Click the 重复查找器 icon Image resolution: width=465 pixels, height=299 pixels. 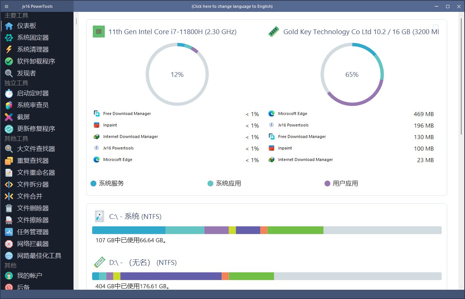[x=9, y=161]
